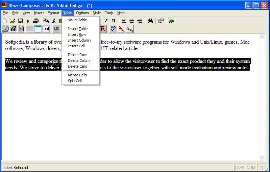Open the Style menu
270x172 pixels.
coord(97,13)
